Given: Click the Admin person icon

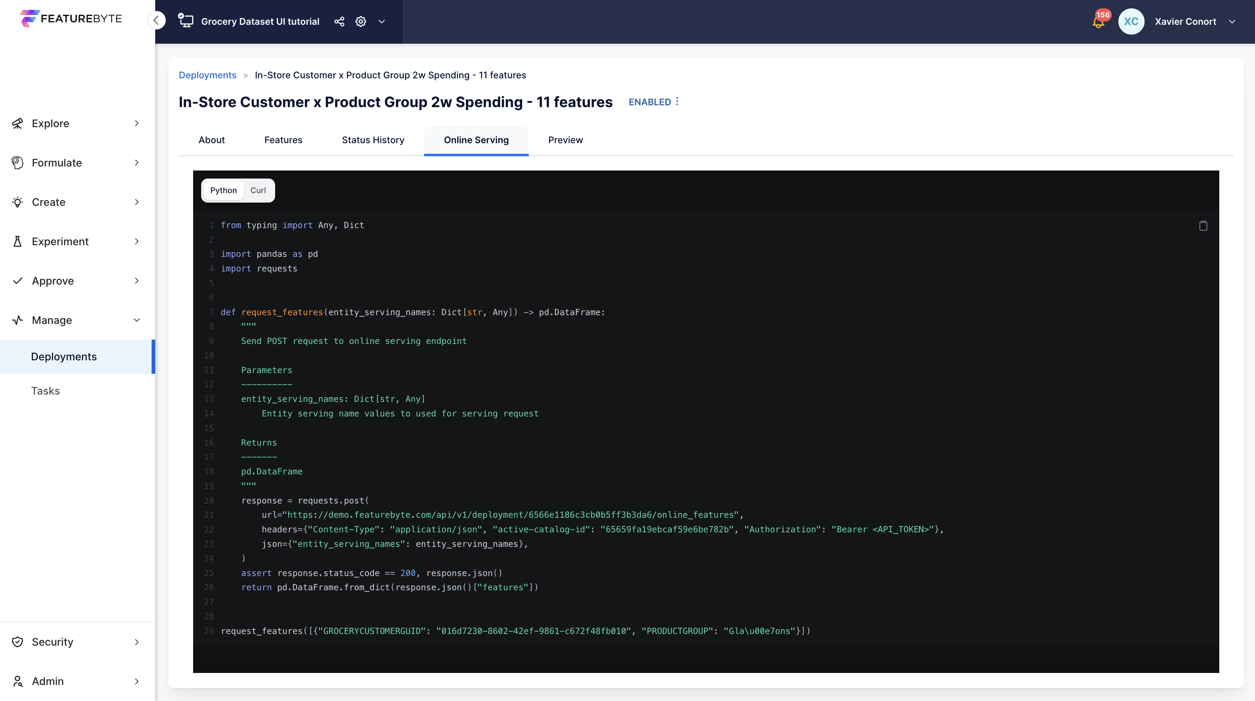Looking at the screenshot, I should 17,681.
